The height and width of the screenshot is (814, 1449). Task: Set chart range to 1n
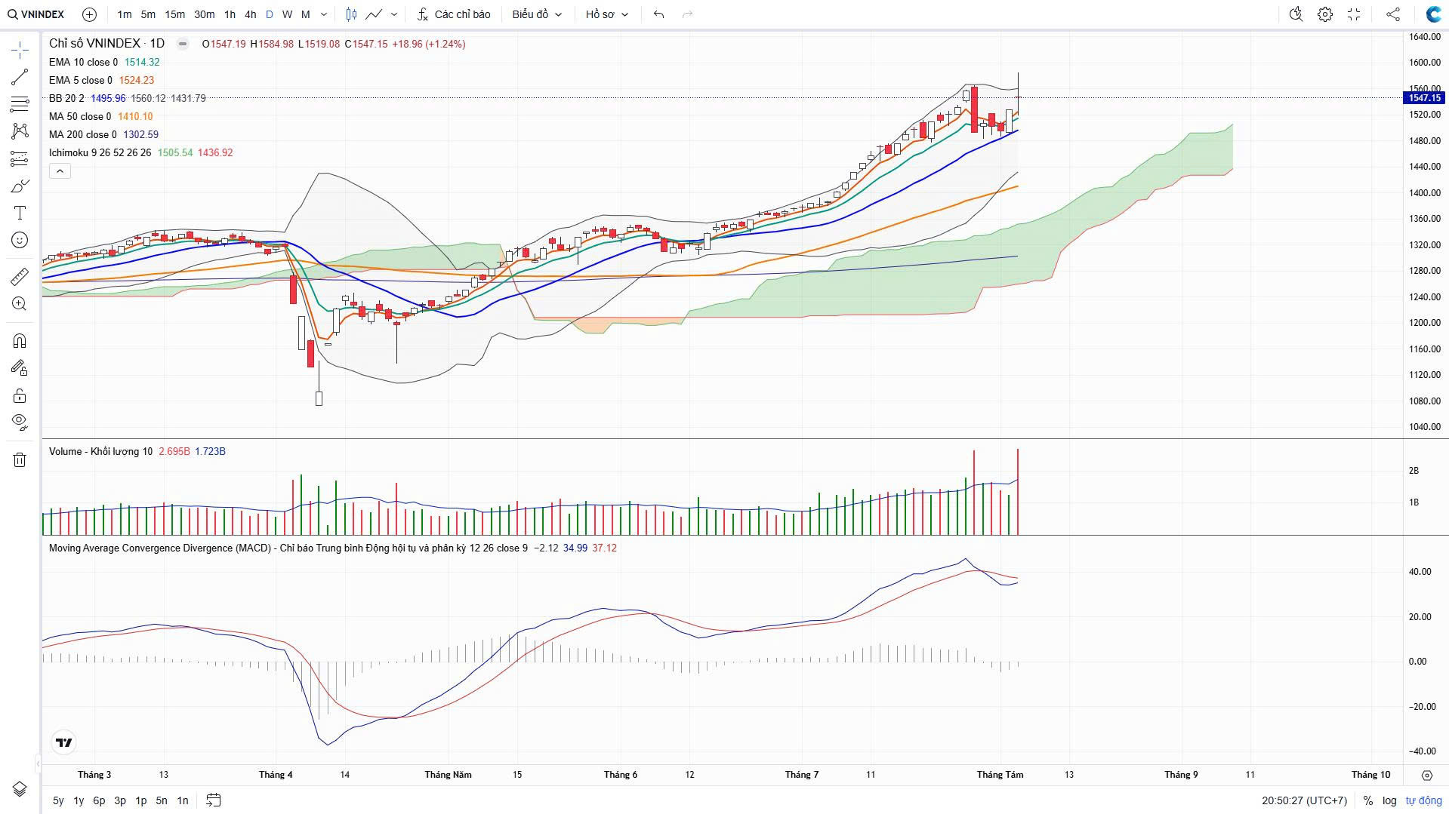pos(183,800)
